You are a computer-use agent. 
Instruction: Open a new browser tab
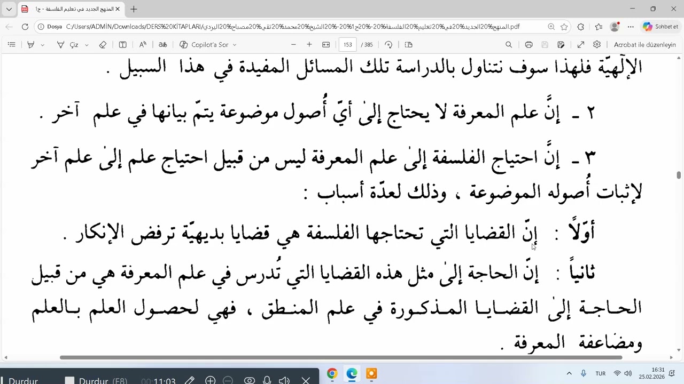click(134, 9)
